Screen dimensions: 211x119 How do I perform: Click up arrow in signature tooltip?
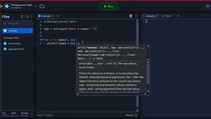148,46
